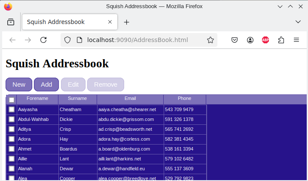Bookmark this page with star icon
Image resolution: width=308 pixels, height=181 pixels.
pos(210,40)
